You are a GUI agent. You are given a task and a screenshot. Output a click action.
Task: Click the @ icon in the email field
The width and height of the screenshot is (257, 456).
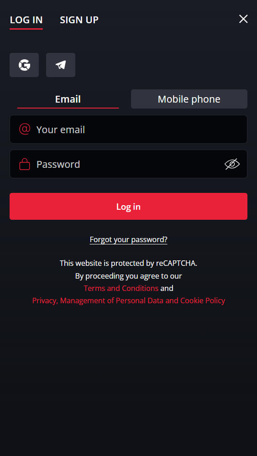point(25,129)
